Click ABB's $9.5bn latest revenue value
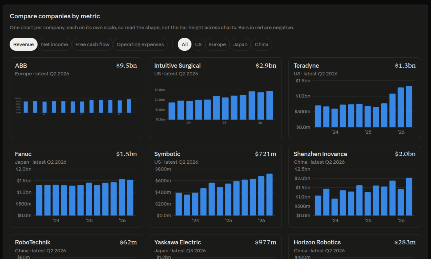 tap(127, 66)
